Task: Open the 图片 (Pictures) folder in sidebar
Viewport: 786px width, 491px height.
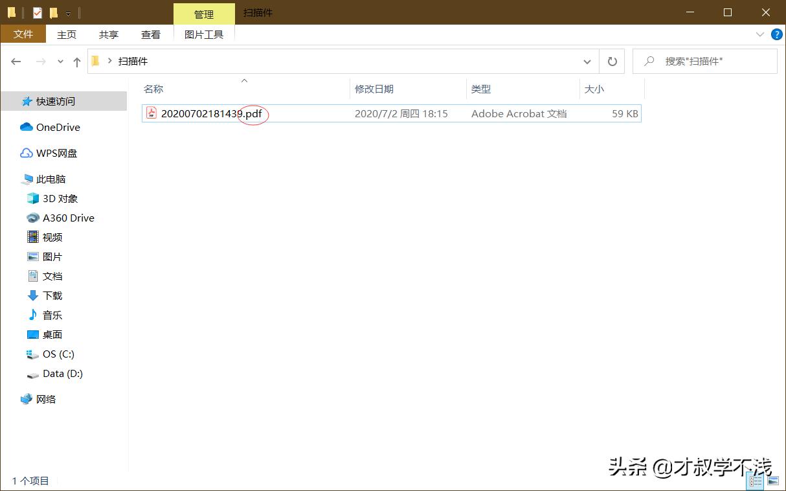Action: click(x=52, y=257)
